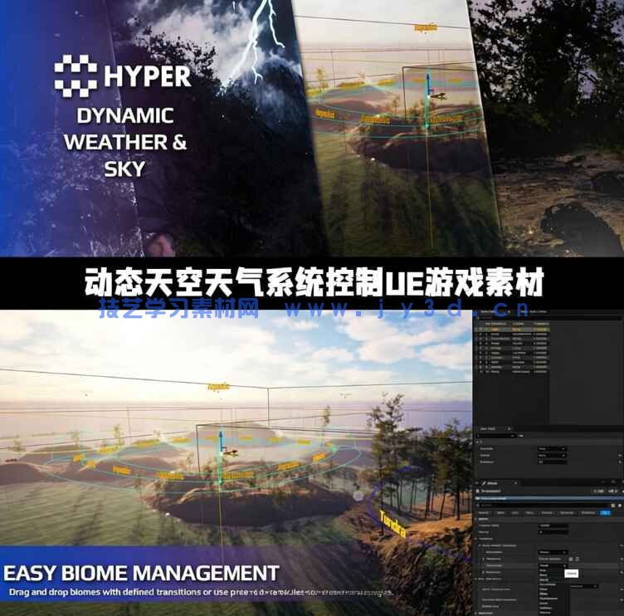Click the blue up-arrow gizmo in lower viewport
The height and width of the screenshot is (616, 624).
[222, 442]
